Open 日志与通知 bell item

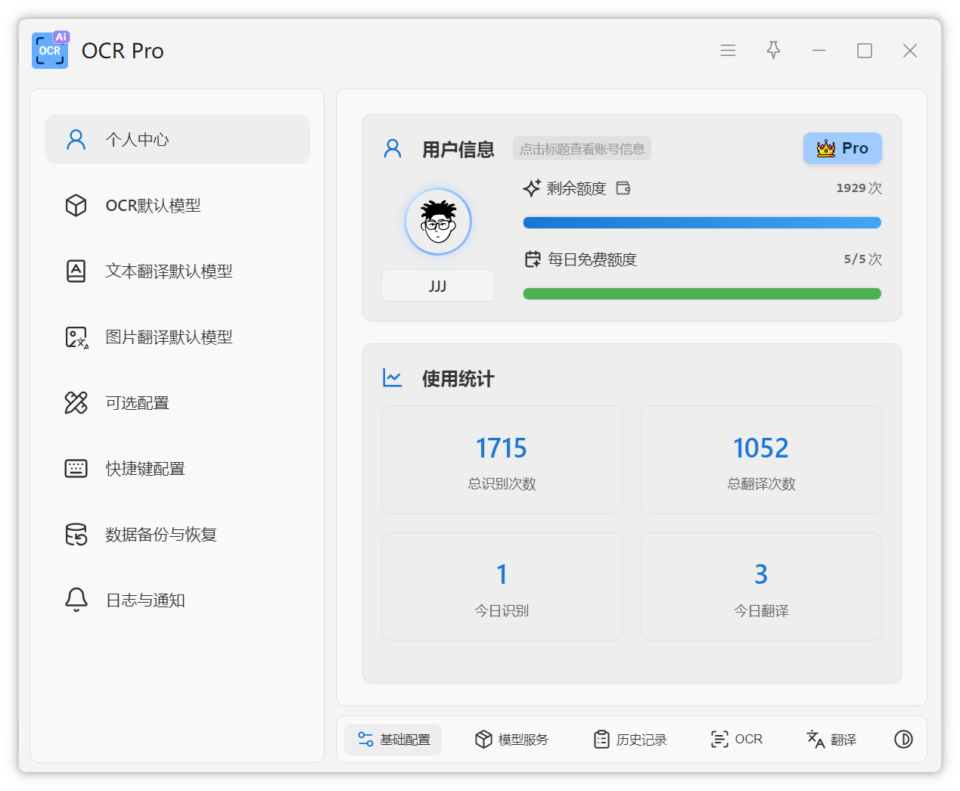click(178, 600)
